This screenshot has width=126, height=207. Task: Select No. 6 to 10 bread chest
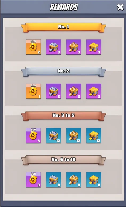pos(74,180)
